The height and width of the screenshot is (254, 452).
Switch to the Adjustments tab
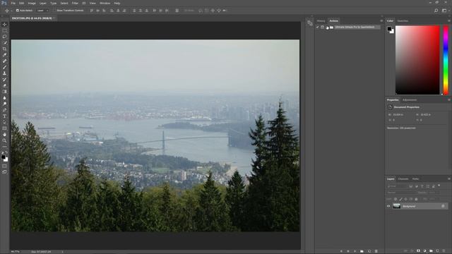410,100
